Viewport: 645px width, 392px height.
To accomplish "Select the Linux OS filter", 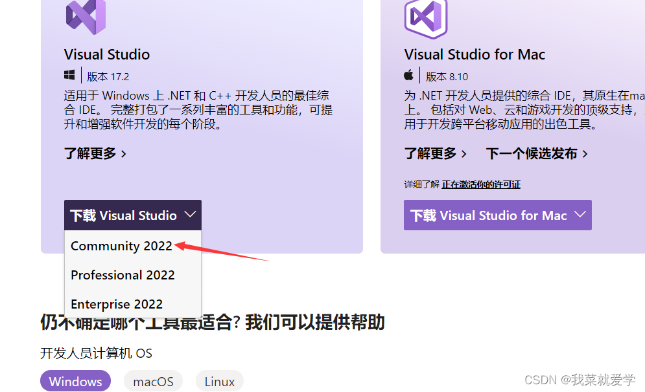I will 219,381.
